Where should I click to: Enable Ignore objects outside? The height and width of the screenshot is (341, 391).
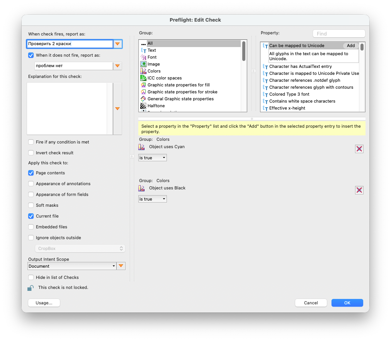tap(31, 238)
